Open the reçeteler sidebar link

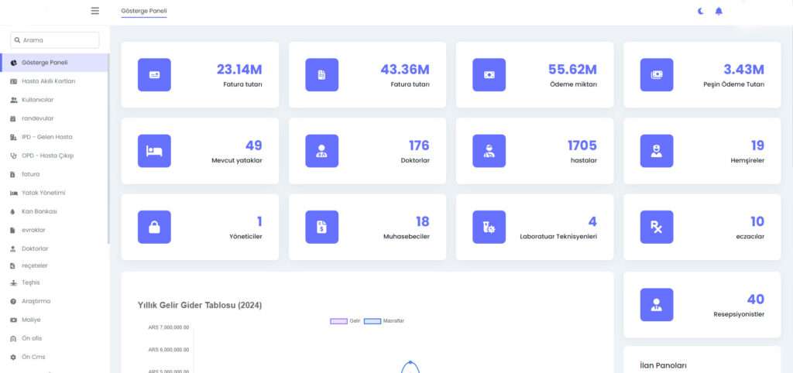[35, 265]
